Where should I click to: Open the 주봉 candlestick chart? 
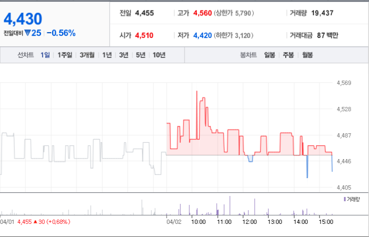[x=288, y=55]
